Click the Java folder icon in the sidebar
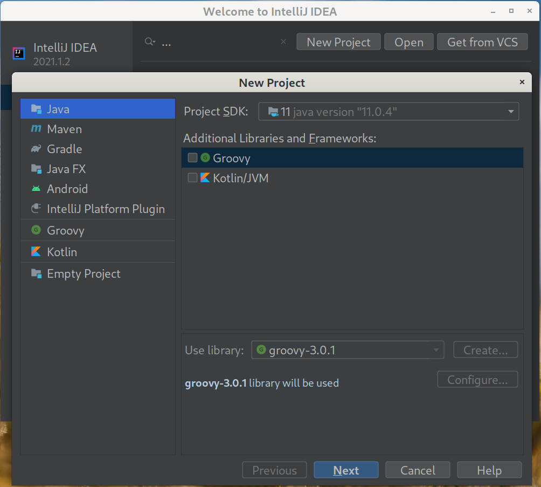The width and height of the screenshot is (541, 487). point(36,108)
